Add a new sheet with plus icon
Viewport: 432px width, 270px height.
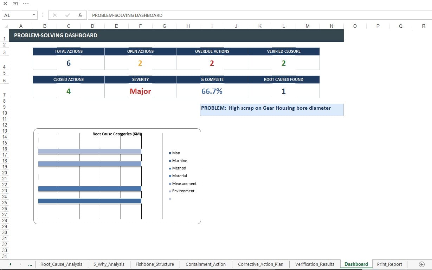click(422, 264)
